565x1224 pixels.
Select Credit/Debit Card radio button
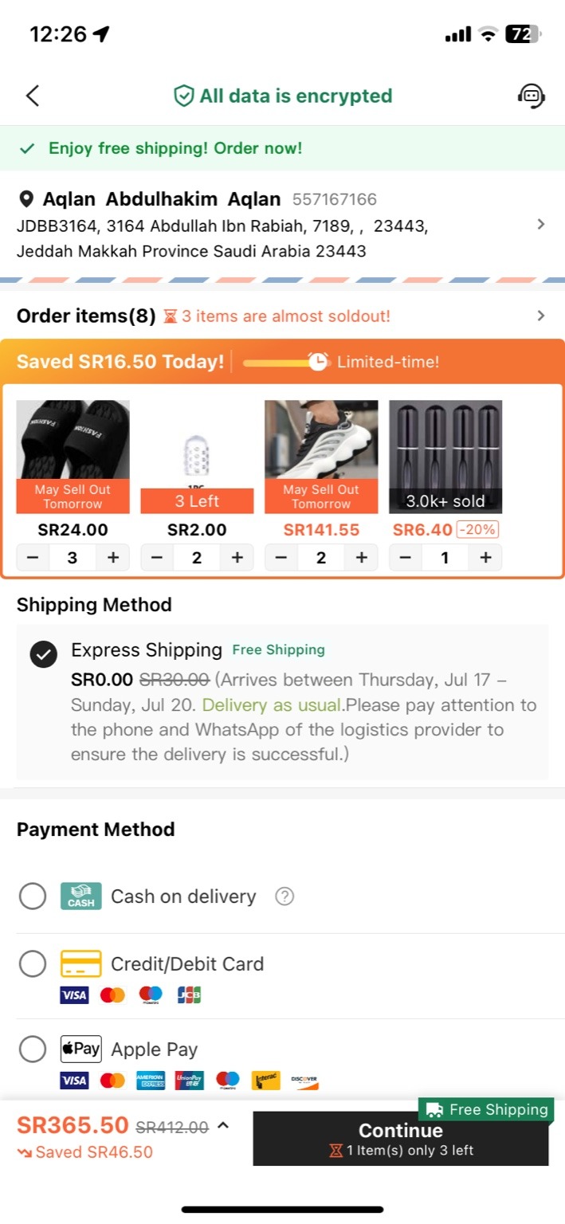point(33,964)
